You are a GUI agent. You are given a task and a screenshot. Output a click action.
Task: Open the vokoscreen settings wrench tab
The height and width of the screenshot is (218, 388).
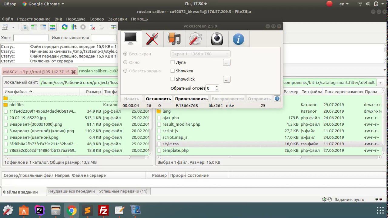coord(195,39)
